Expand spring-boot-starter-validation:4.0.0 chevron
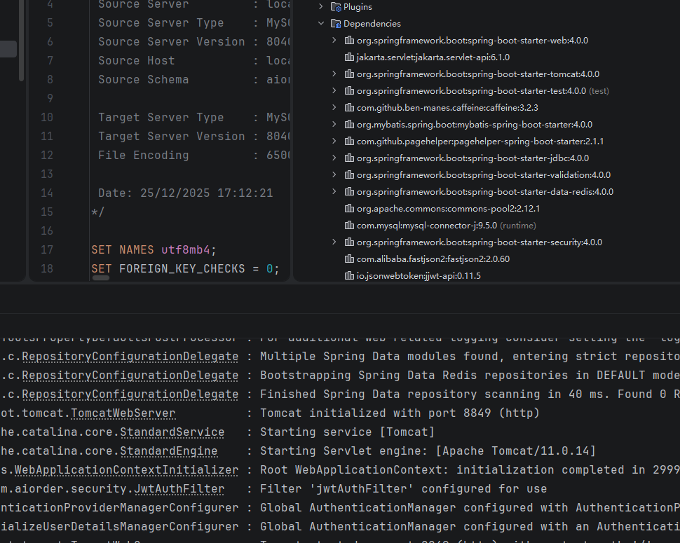Image resolution: width=680 pixels, height=543 pixels. click(x=334, y=175)
